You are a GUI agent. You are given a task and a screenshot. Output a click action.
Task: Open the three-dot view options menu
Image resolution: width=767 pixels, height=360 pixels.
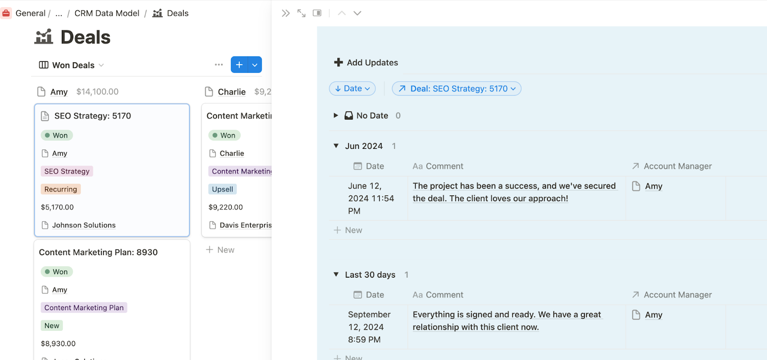click(219, 65)
